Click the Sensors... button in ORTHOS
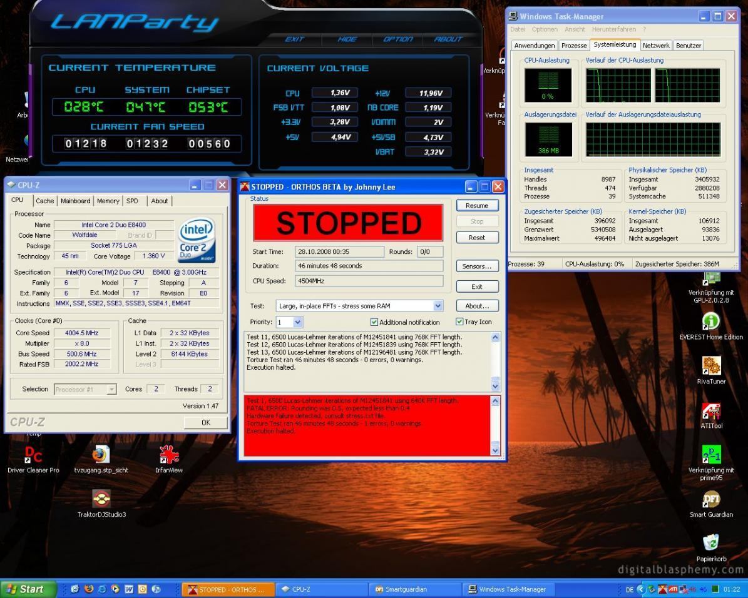This screenshot has width=748, height=598. [477, 266]
